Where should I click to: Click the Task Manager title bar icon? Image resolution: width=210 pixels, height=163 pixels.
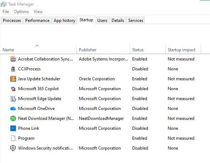[4, 4]
